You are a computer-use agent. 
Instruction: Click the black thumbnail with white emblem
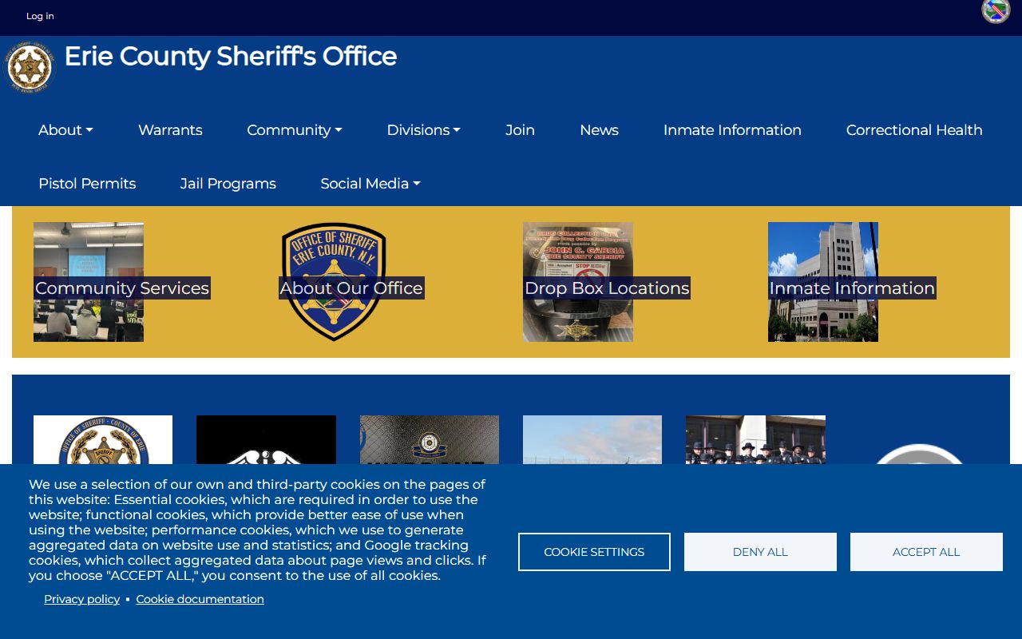coord(266,439)
